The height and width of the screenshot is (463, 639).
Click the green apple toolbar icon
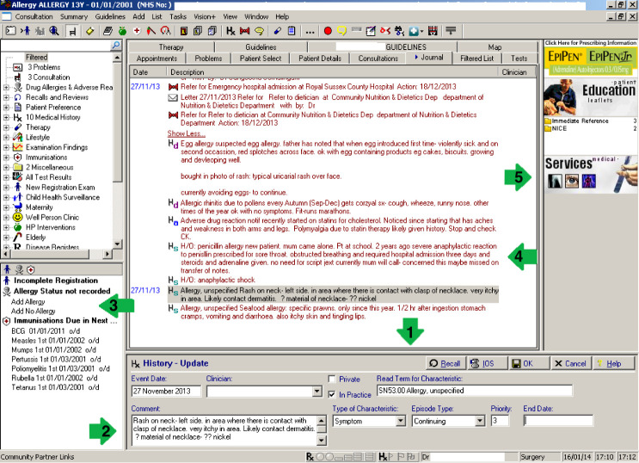tap(122, 31)
